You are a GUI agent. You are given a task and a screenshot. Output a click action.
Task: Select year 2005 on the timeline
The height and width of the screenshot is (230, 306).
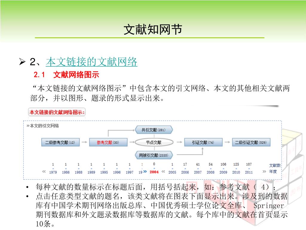pyautogui.click(x=172, y=172)
